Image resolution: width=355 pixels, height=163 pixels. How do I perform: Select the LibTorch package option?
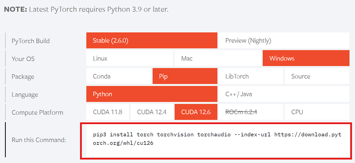coord(251,76)
